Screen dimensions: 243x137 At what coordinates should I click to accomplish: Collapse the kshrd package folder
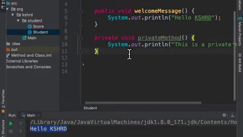pyautogui.click(x=13, y=15)
